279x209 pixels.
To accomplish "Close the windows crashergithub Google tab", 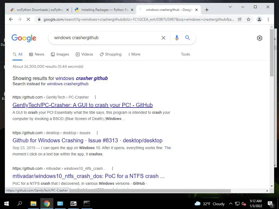I will (196, 10).
